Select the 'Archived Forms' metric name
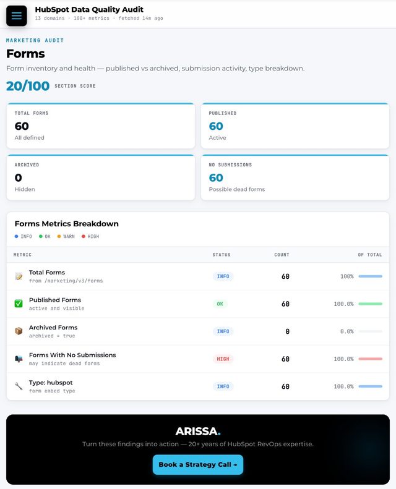Viewport: 396px width, 489px height. tap(53, 328)
